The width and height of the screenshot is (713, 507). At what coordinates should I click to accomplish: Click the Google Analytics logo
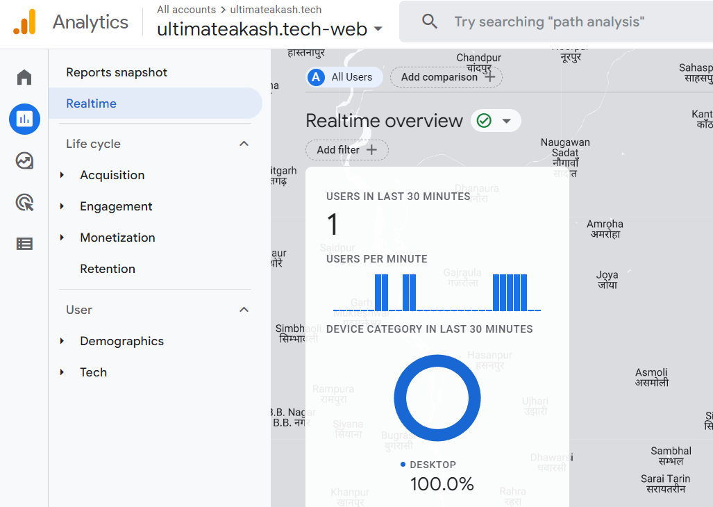point(24,22)
